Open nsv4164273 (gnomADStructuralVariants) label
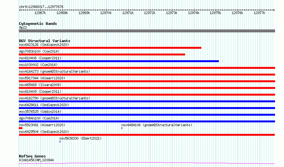The image size is (284, 167). pyautogui.click(x=55, y=71)
